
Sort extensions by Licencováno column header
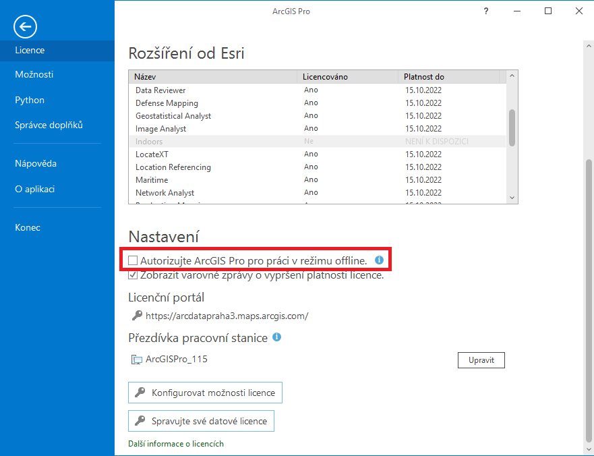coord(348,77)
